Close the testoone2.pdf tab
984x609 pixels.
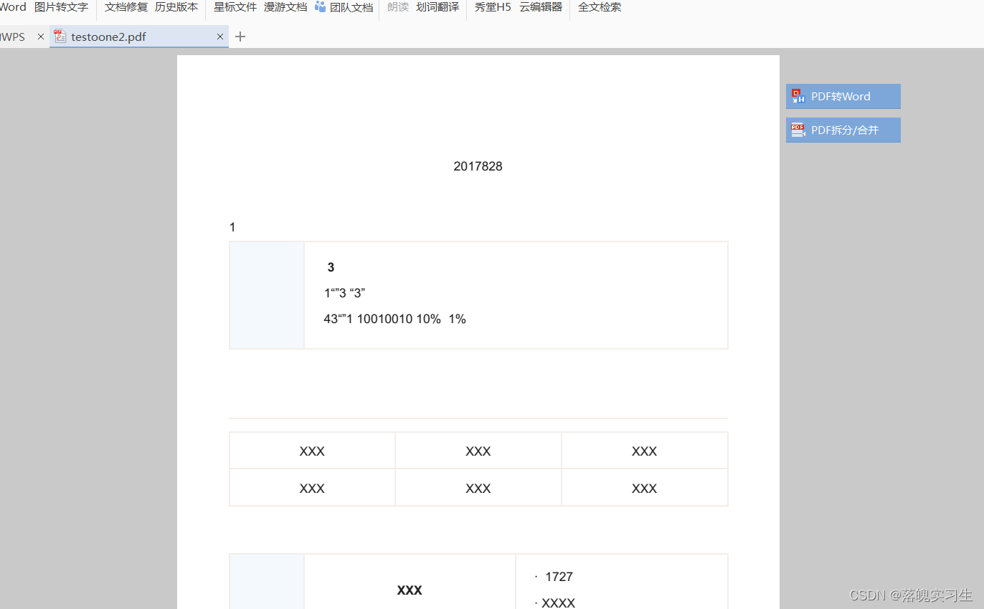(220, 37)
